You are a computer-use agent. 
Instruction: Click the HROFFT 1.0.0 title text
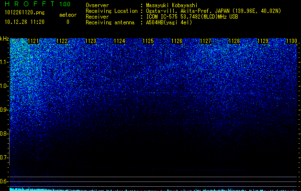coord(38,4)
